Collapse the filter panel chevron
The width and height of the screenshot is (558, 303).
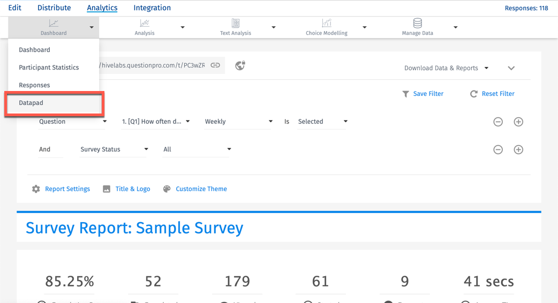[x=511, y=68]
